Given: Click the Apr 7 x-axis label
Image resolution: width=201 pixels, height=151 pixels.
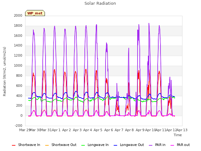Looking at the screenshot, I should [x=119, y=130].
